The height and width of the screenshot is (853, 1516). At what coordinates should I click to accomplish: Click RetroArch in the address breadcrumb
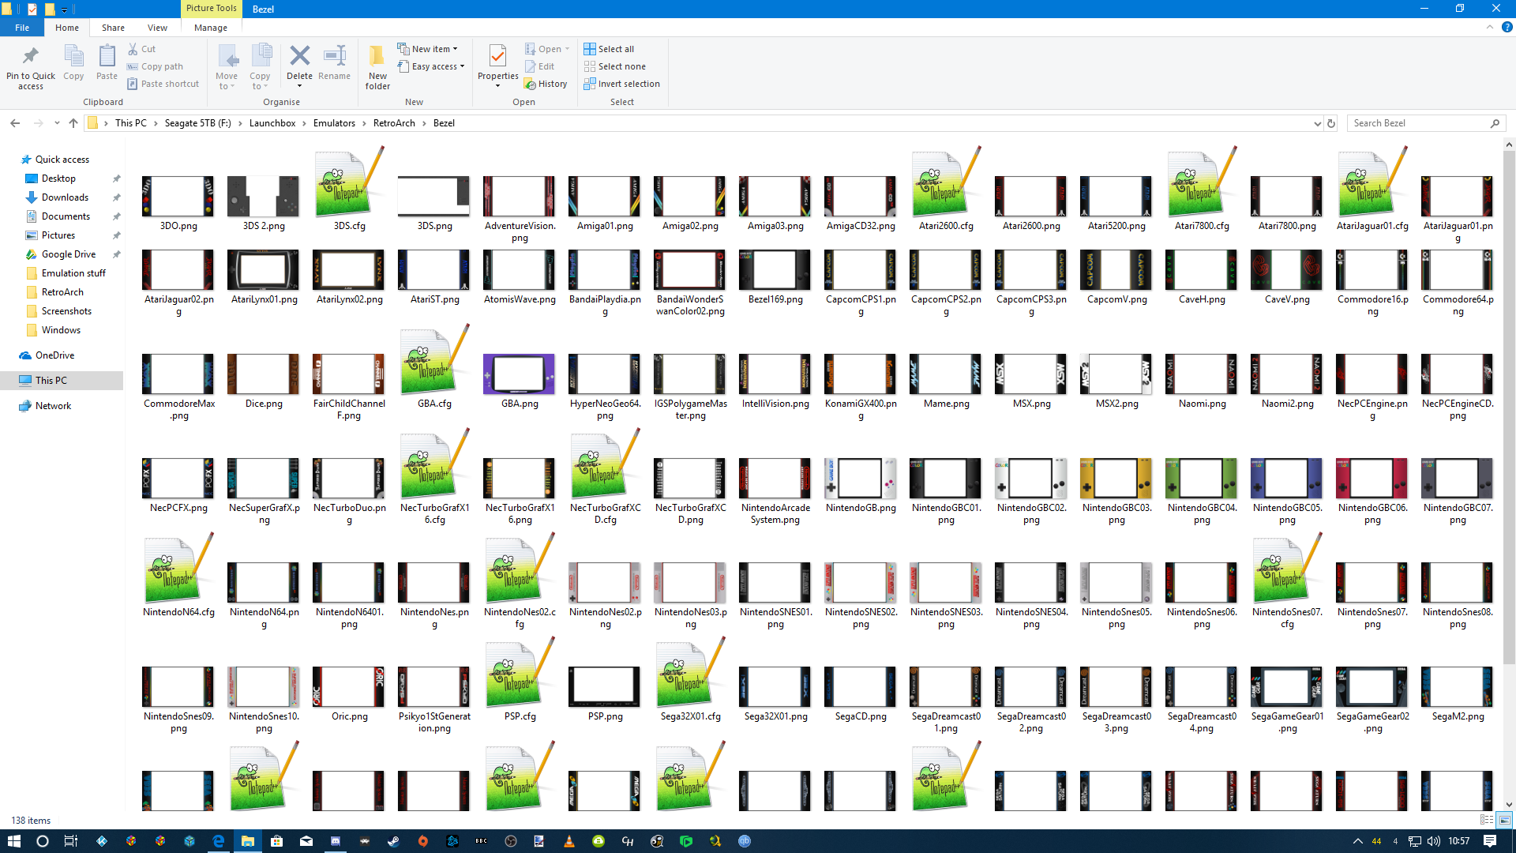coord(394,123)
